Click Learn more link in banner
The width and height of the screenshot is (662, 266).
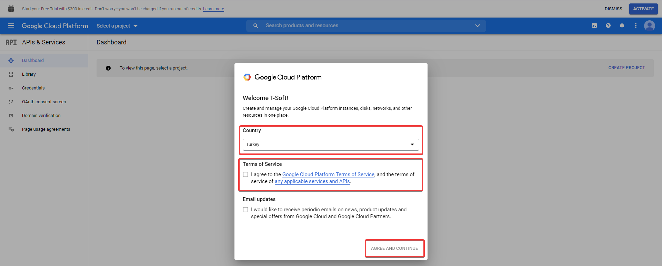pyautogui.click(x=213, y=9)
